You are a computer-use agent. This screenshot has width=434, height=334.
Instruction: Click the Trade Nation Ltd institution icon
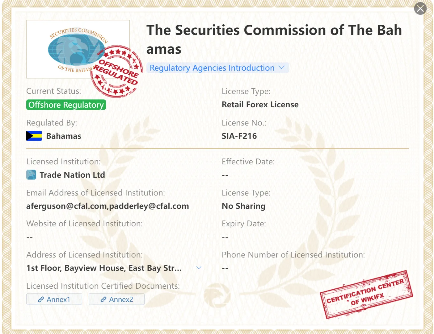pos(31,175)
